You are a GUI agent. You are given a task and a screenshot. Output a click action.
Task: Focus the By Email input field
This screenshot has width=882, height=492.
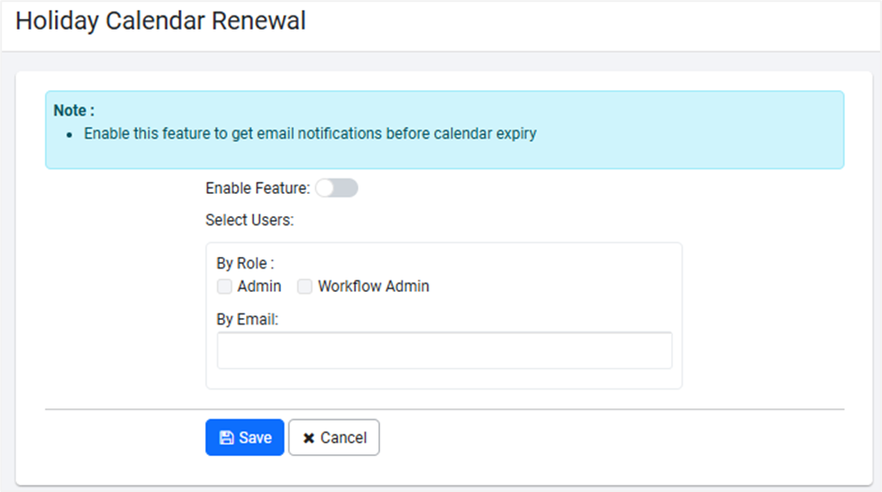click(x=444, y=351)
